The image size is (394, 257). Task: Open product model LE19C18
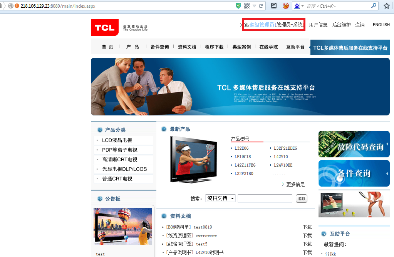coord(243,157)
